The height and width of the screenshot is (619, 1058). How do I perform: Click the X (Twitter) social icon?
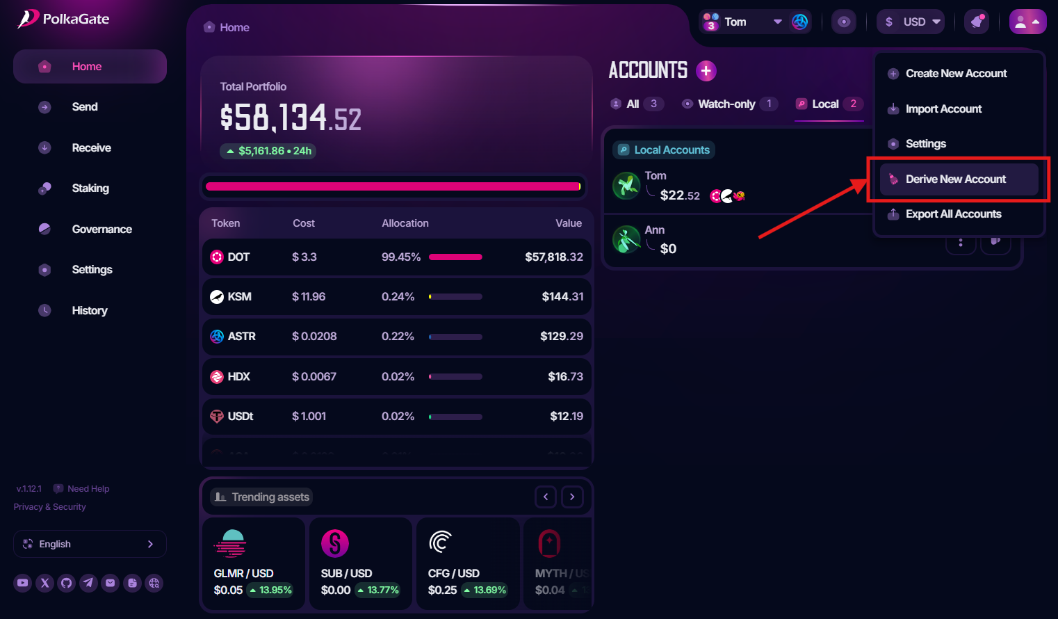[x=45, y=583]
